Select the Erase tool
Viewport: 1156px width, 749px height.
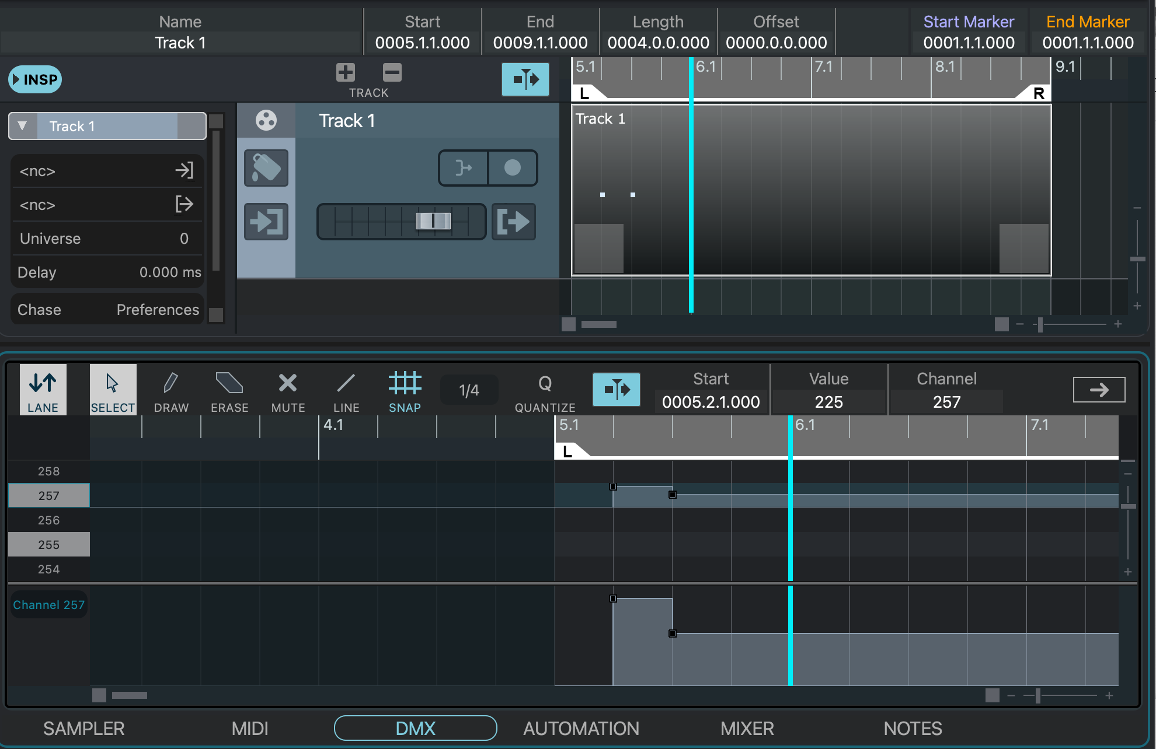coord(229,390)
